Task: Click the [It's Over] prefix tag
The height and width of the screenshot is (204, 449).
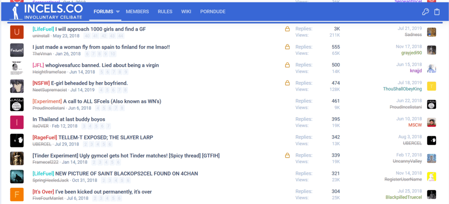Action: pos(43,192)
